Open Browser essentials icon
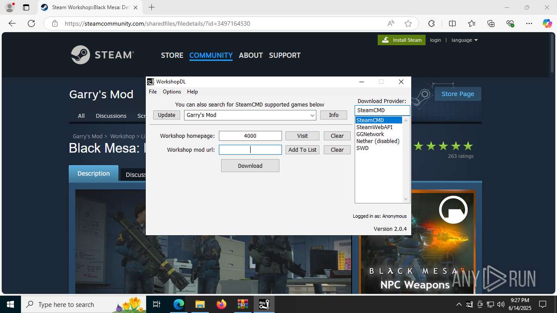This screenshot has height=313, width=557. [x=510, y=23]
